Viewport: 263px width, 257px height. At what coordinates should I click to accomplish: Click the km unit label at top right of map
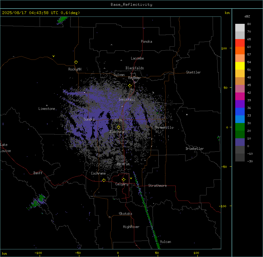[227, 13]
